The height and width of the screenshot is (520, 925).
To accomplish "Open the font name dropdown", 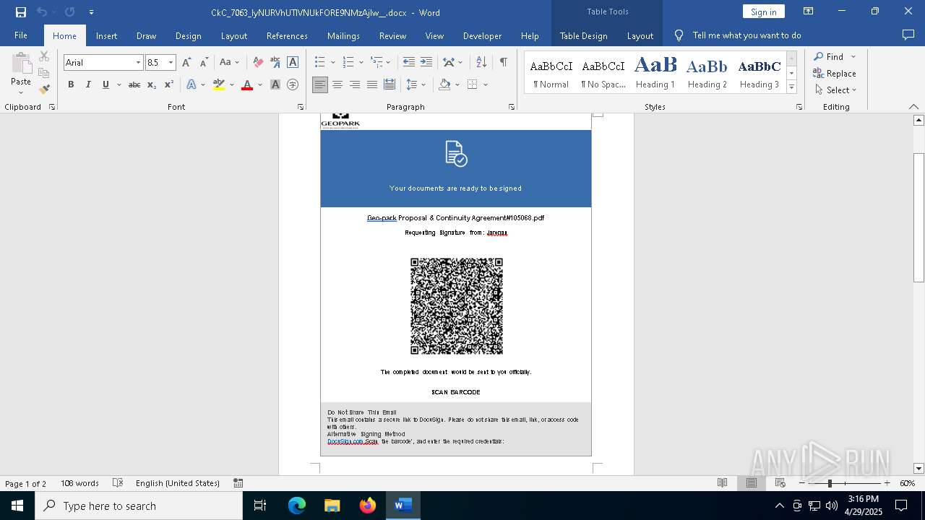I will pyautogui.click(x=138, y=63).
